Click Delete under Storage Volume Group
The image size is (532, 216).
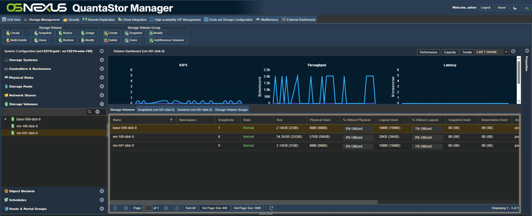pyautogui.click(x=111, y=40)
